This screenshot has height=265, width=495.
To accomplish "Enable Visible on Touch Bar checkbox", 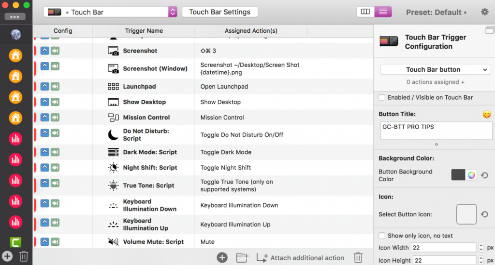I will pos(382,97).
